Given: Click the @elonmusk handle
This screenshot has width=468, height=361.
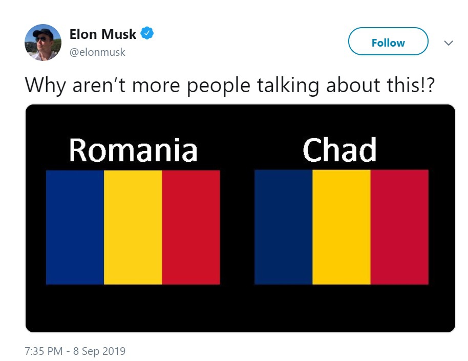Looking at the screenshot, I should [97, 52].
